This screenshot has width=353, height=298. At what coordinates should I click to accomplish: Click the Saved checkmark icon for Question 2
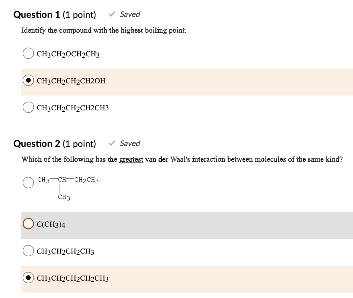pyautogui.click(x=111, y=143)
